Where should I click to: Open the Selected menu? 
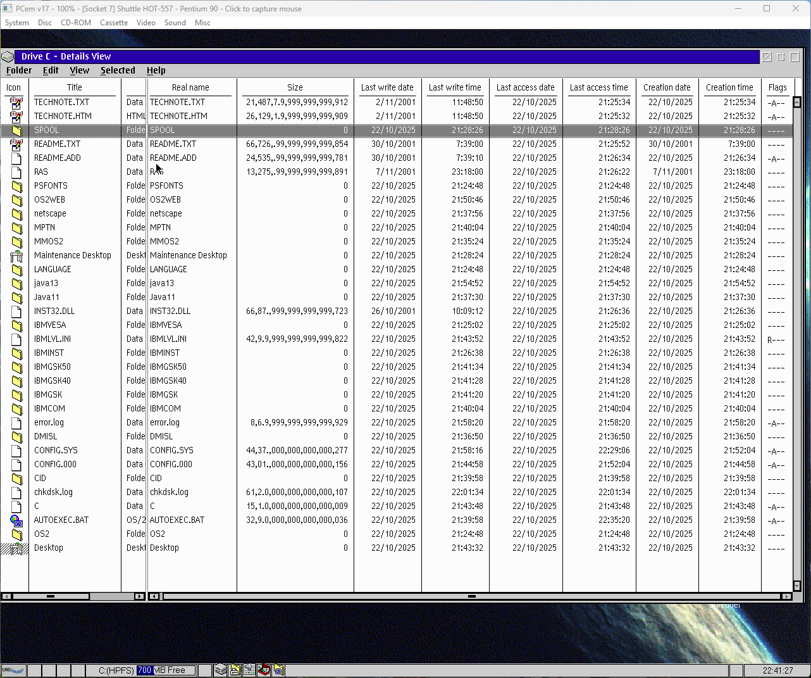point(118,71)
